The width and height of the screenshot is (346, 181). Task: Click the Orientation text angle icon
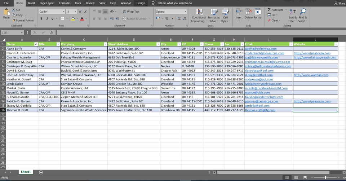(x=112, y=12)
